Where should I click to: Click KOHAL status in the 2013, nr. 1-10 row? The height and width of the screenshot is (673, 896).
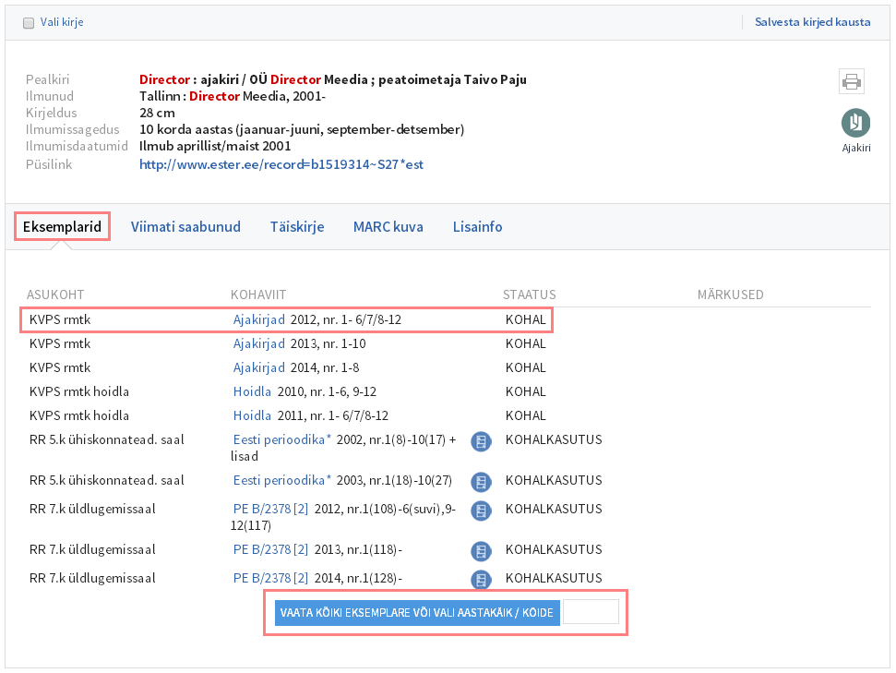526,343
